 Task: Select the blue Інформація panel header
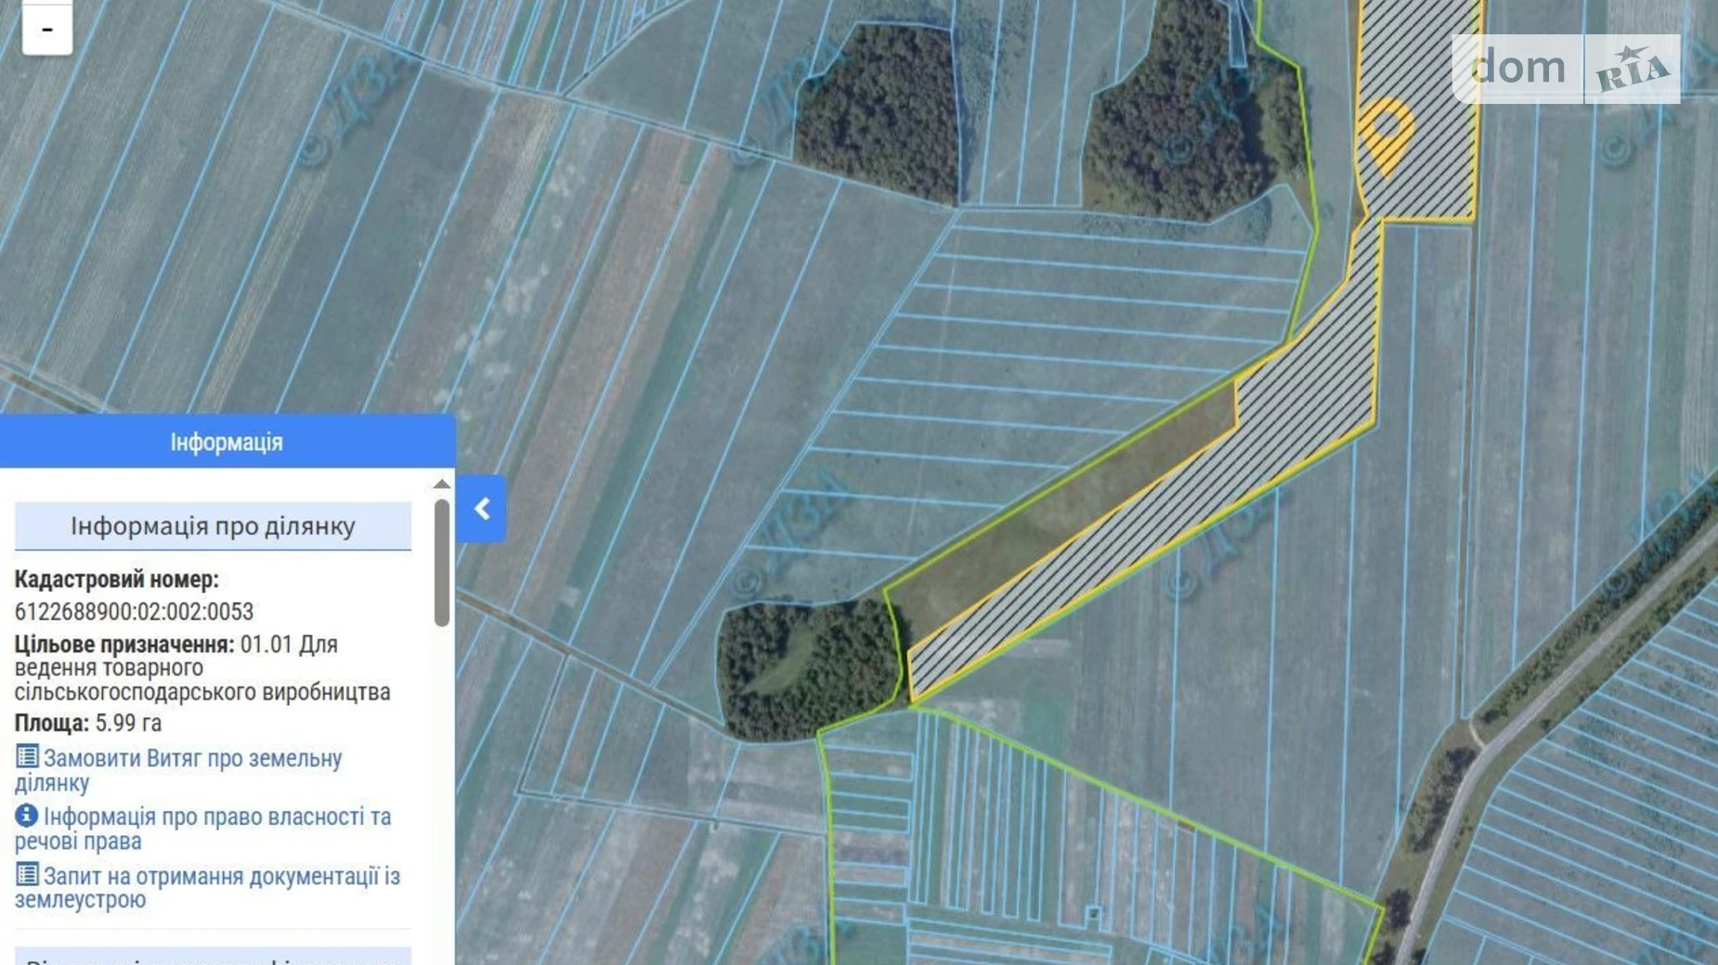point(227,442)
